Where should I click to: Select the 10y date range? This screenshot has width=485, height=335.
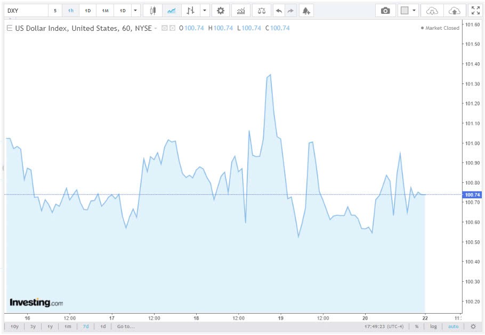click(14, 326)
